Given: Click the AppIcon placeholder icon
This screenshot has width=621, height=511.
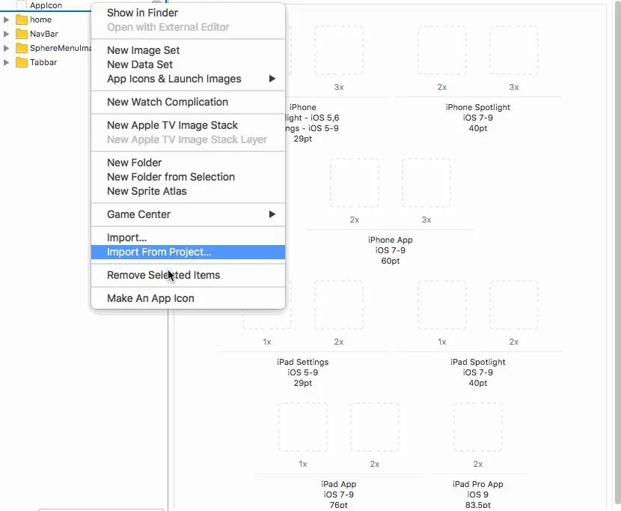Looking at the screenshot, I should [x=22, y=5].
